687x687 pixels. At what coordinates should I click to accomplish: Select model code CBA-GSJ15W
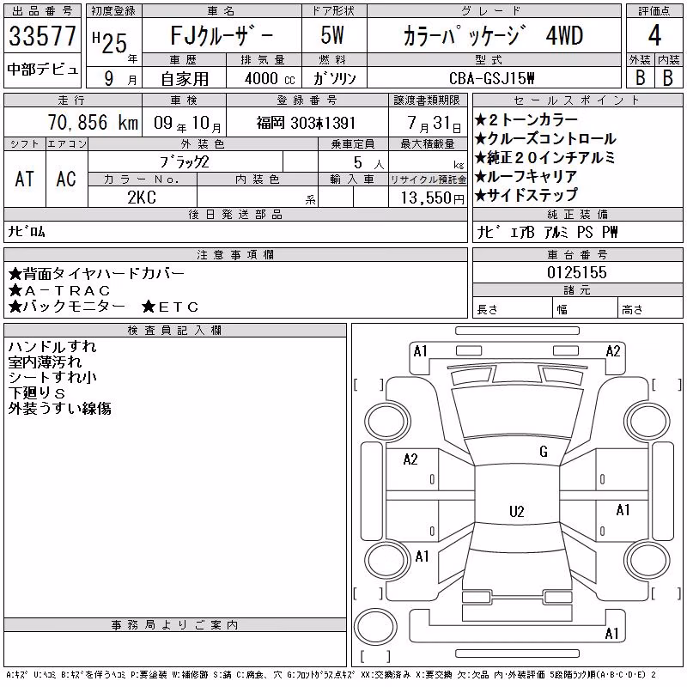click(x=491, y=78)
